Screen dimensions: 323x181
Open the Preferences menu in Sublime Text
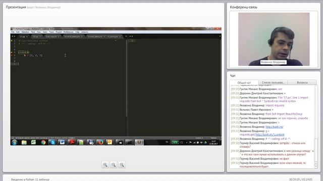coord(69,32)
